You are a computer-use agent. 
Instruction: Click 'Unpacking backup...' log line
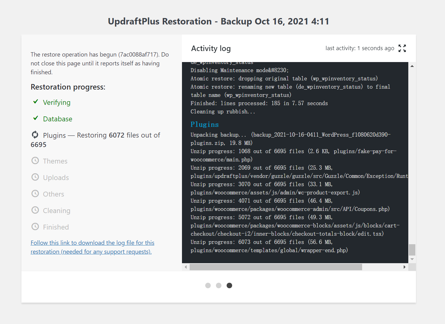(291, 139)
